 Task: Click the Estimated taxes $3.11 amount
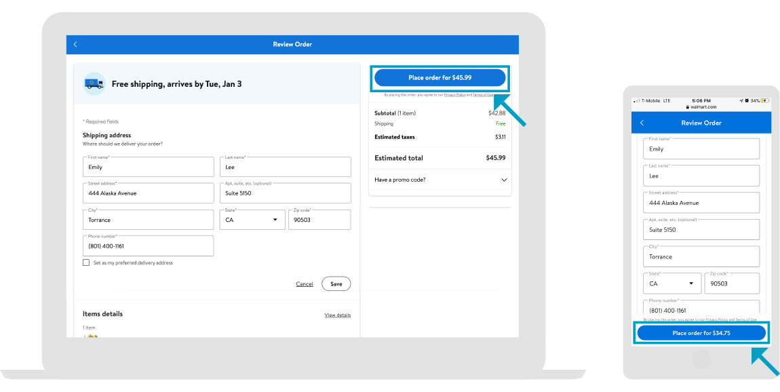click(x=500, y=137)
